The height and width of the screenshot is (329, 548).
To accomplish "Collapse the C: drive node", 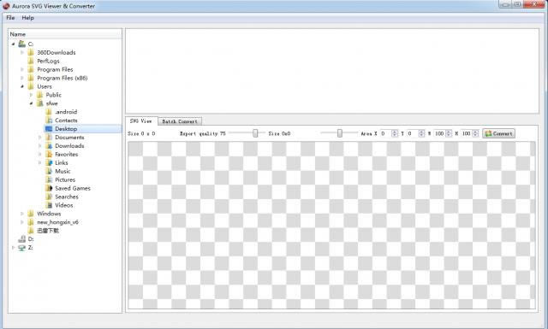I will pos(14,44).
